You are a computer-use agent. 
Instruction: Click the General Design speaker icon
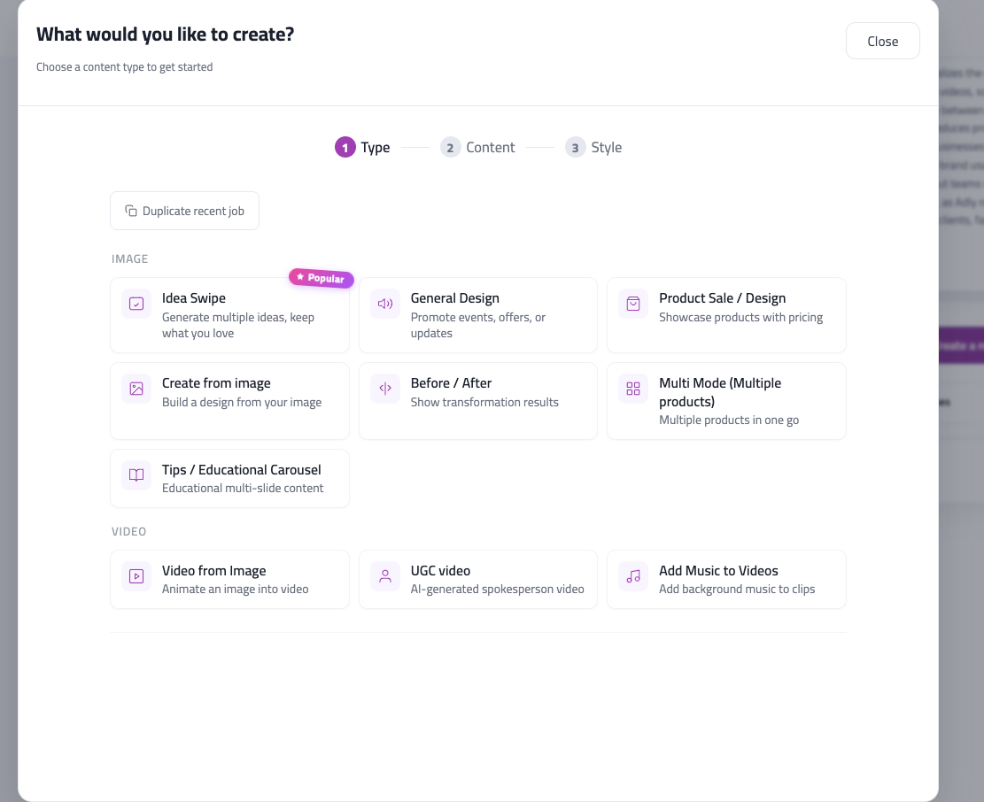384,304
